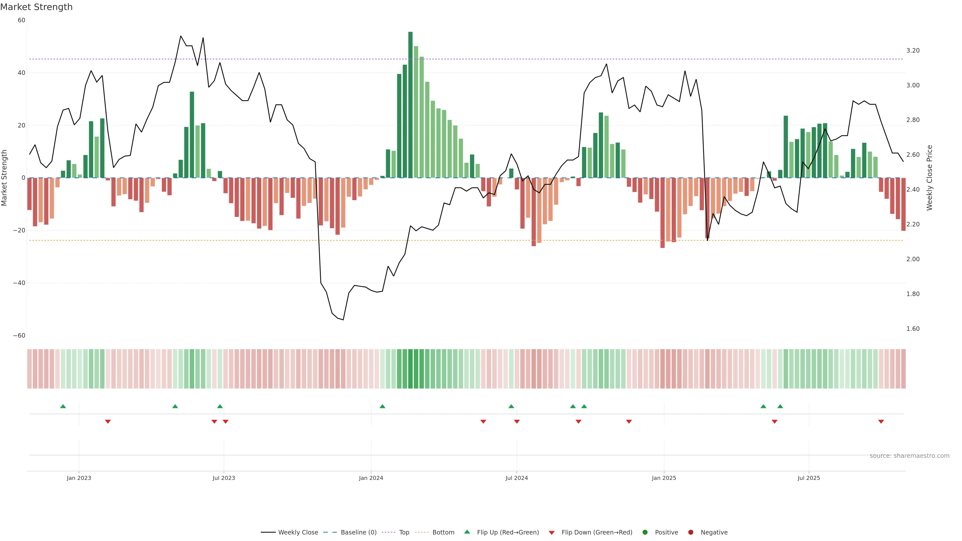The height and width of the screenshot is (541, 962).
Task: Click the green Positive circle legend icon
Action: click(645, 532)
